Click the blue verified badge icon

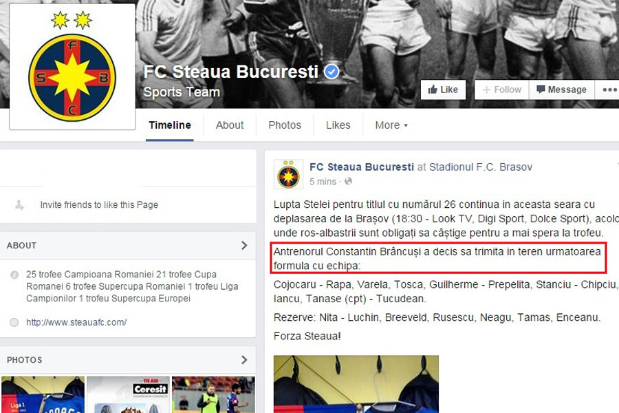point(332,72)
